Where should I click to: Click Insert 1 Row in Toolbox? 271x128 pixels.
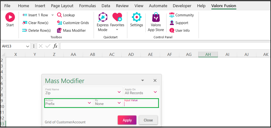coord(35,15)
